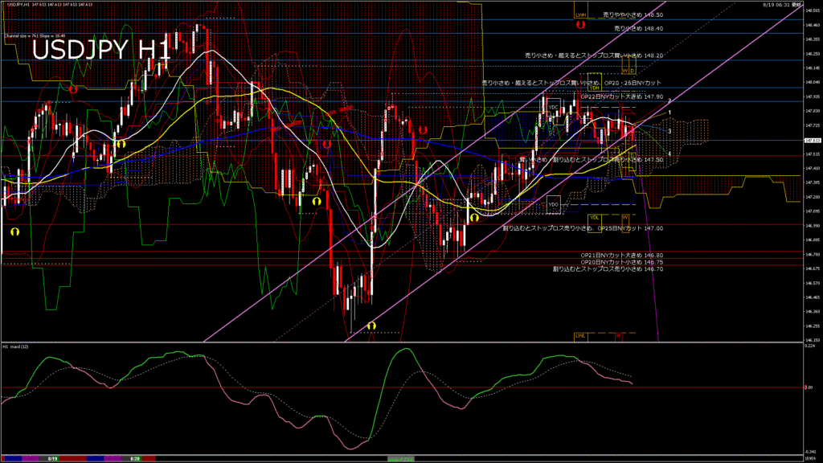Select the H1 macd (12) indicator label
Screen dimensions: 823x463
(x=16, y=346)
